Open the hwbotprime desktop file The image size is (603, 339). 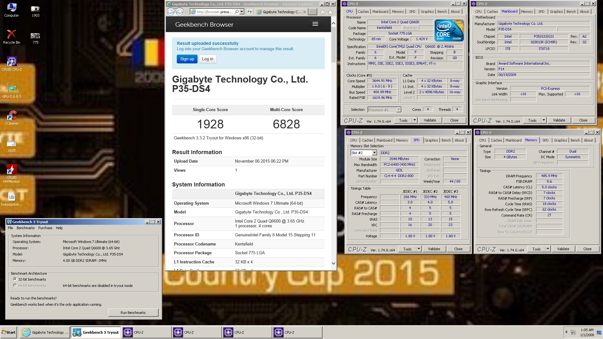point(12,199)
